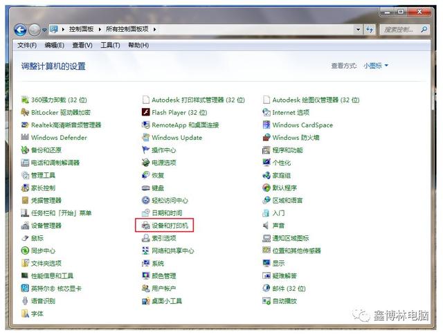The width and height of the screenshot is (443, 335).
Task: Click the Forward navigation button
Action: tap(35, 30)
